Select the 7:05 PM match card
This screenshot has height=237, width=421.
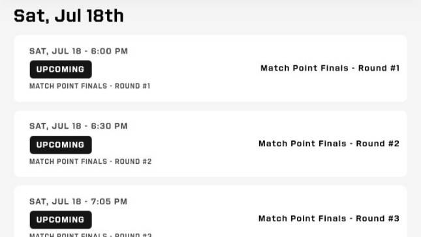click(x=210, y=211)
